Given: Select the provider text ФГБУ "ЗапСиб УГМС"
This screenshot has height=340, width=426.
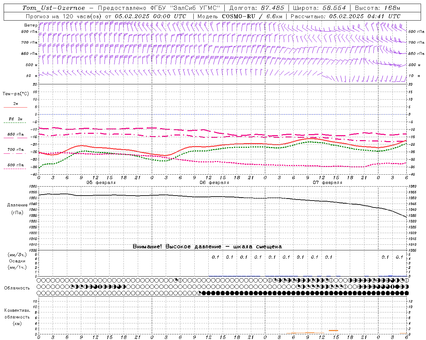Looking at the screenshot, I should point(185,8).
